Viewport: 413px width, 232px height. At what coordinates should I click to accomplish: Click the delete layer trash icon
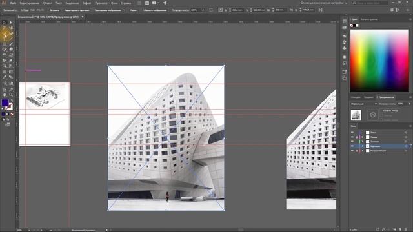point(406,229)
